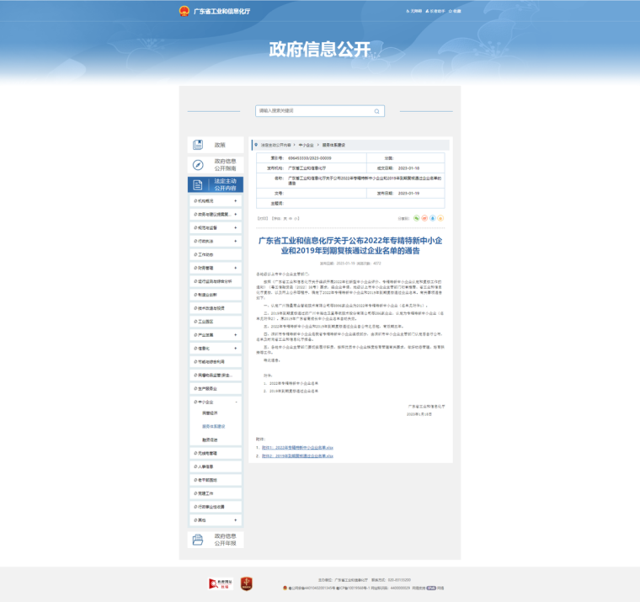Image resolution: width=640 pixels, height=602 pixels.
Task: Expand the 机构概况 sidebar section
Action: click(x=235, y=201)
